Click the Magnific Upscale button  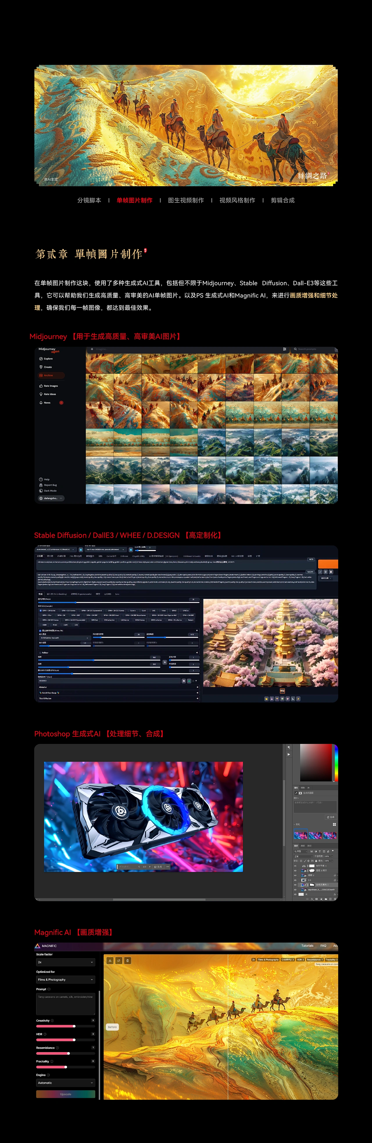(x=66, y=1094)
